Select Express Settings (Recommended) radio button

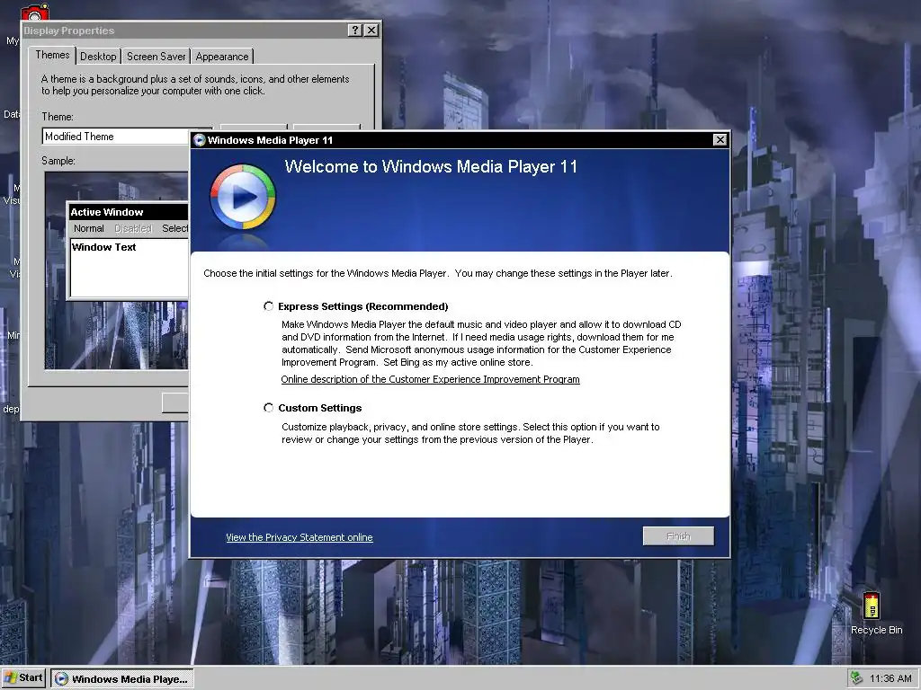pyautogui.click(x=268, y=306)
